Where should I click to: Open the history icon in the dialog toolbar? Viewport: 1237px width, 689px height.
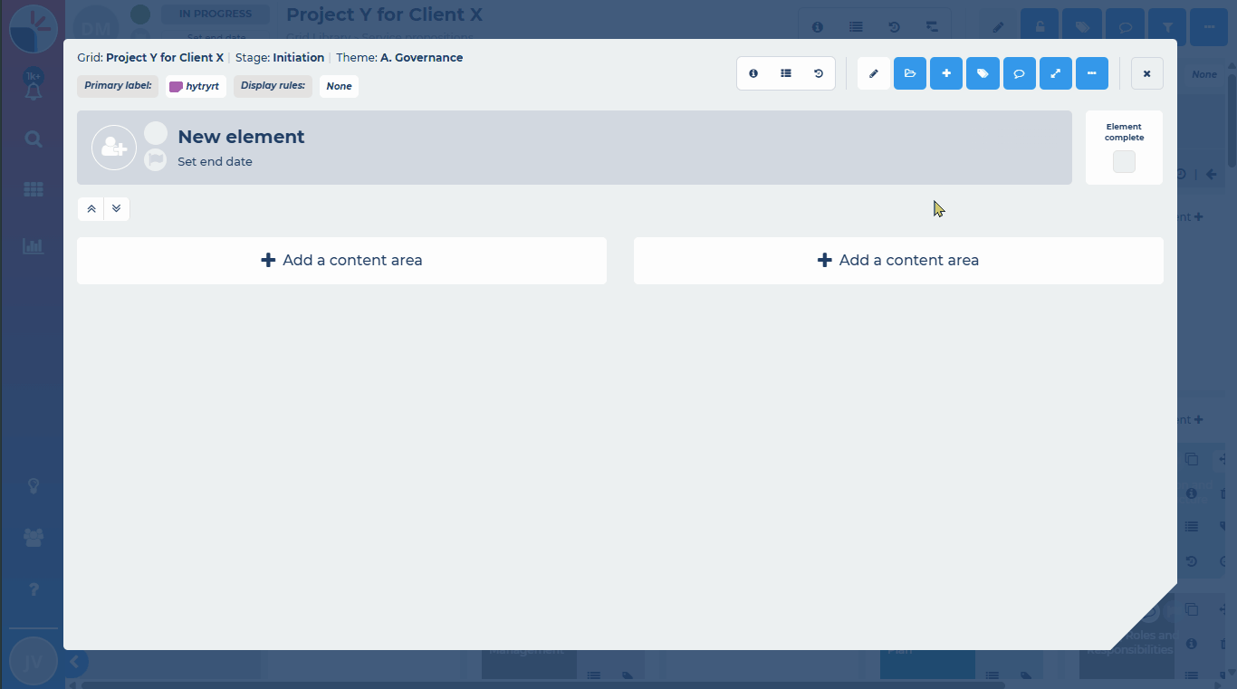(x=818, y=73)
